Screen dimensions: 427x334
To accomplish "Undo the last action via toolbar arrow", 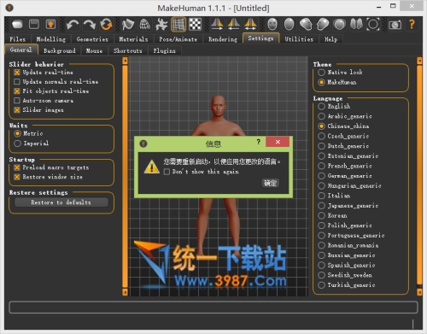I will (x=73, y=25).
